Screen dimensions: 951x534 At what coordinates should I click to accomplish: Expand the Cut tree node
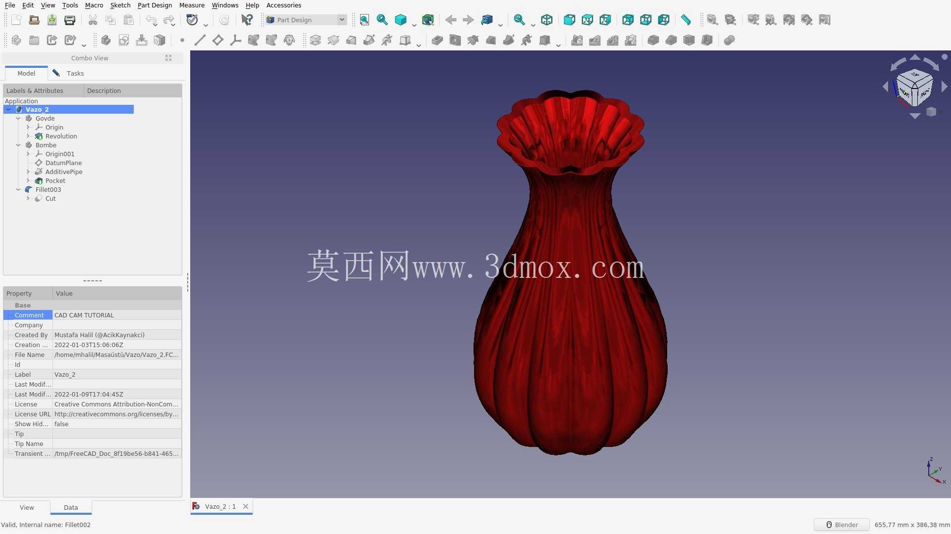(28, 198)
